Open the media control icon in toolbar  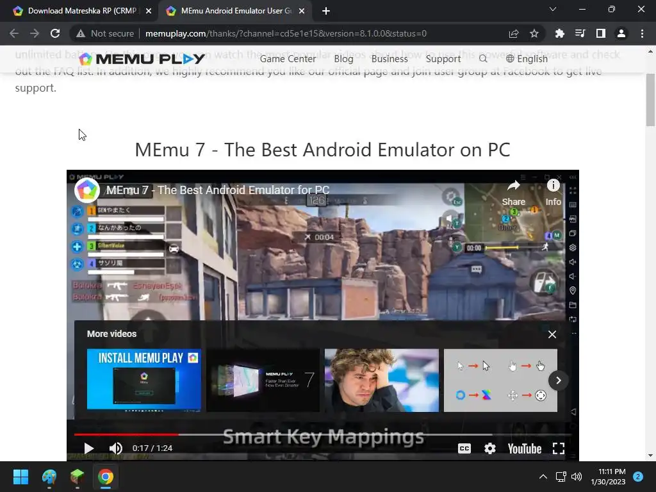pos(580,33)
